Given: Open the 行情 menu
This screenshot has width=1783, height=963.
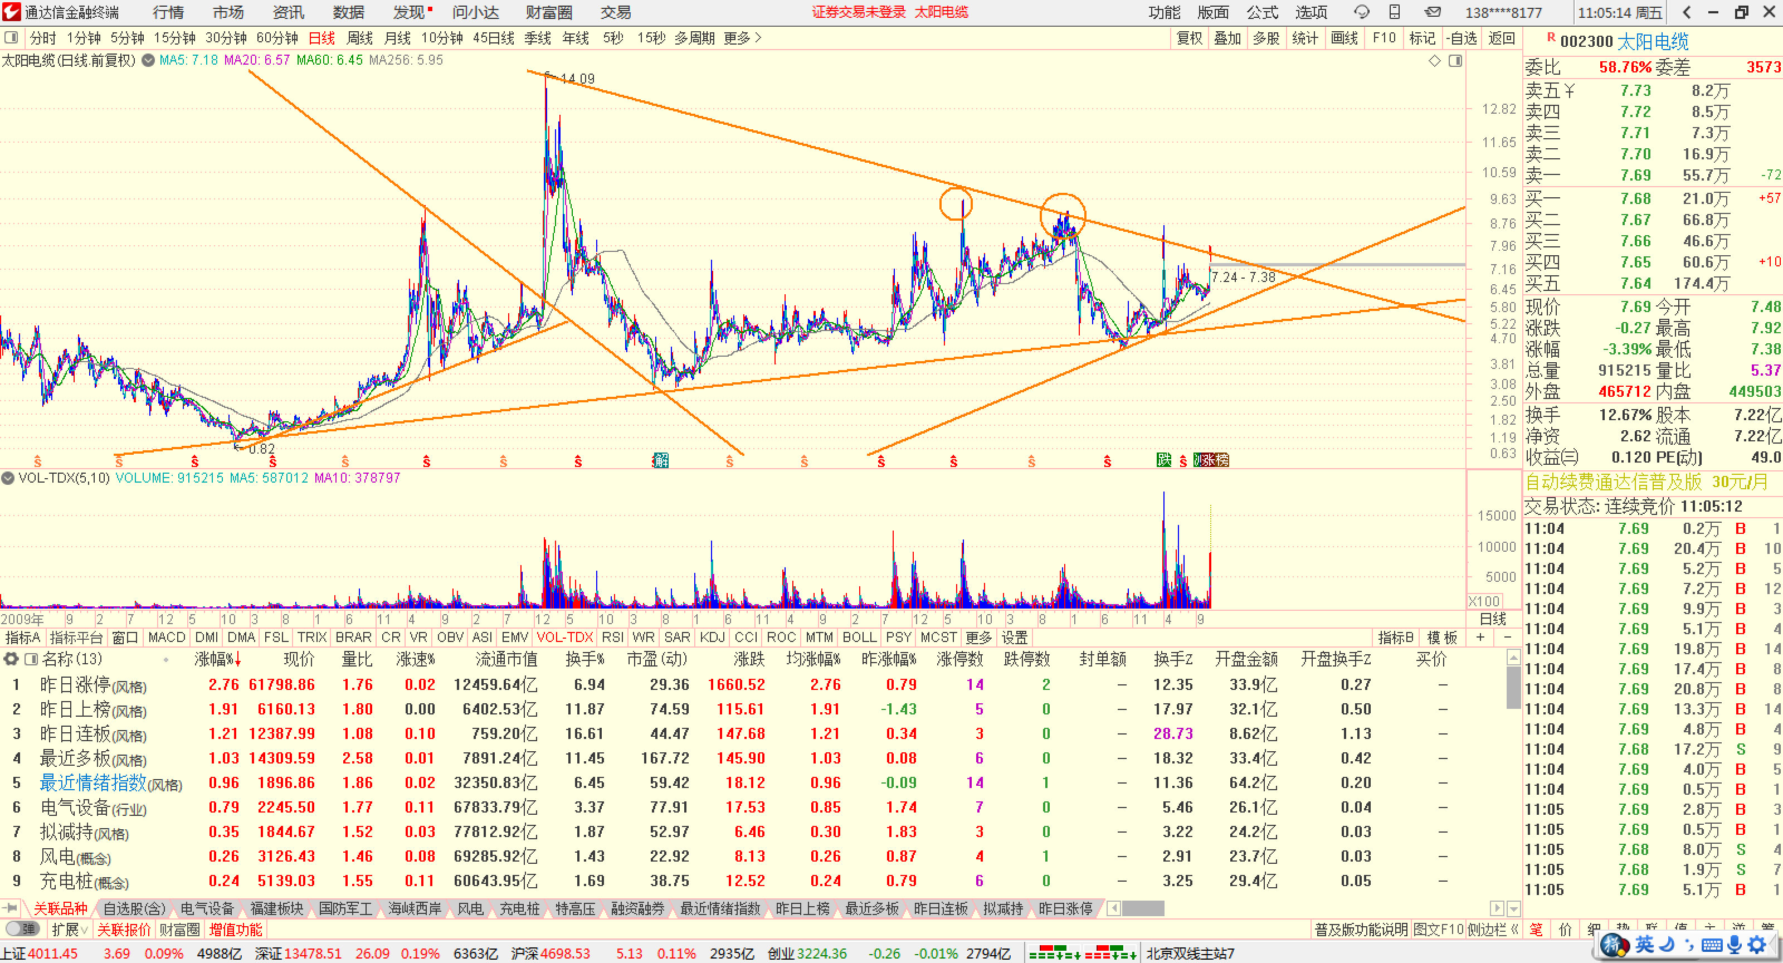Looking at the screenshot, I should (x=168, y=12).
